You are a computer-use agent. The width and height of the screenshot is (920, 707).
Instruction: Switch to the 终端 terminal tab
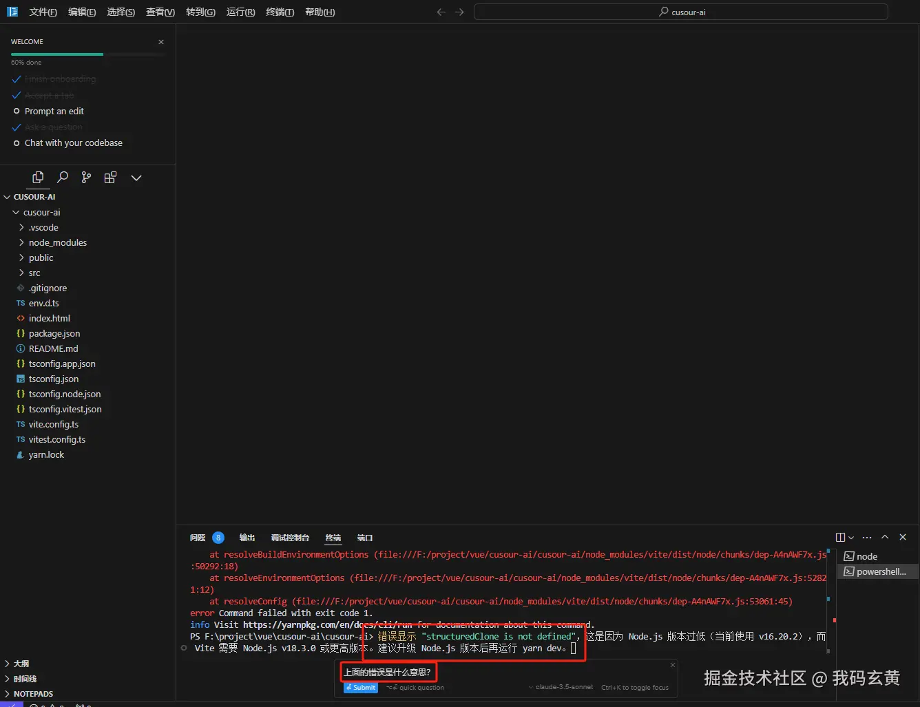pos(333,538)
